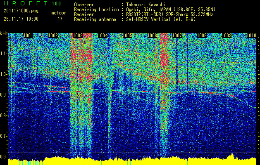Click the 1005 minute marker label

pyautogui.click(x=127, y=35)
